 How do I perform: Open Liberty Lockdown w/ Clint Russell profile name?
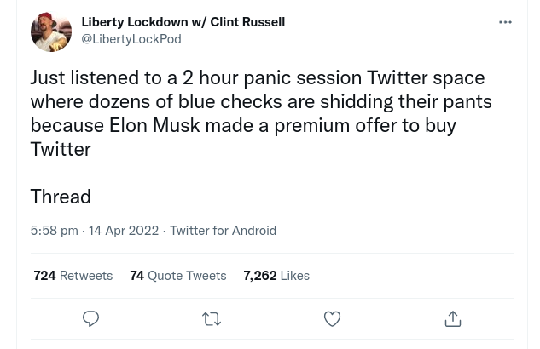183,22
